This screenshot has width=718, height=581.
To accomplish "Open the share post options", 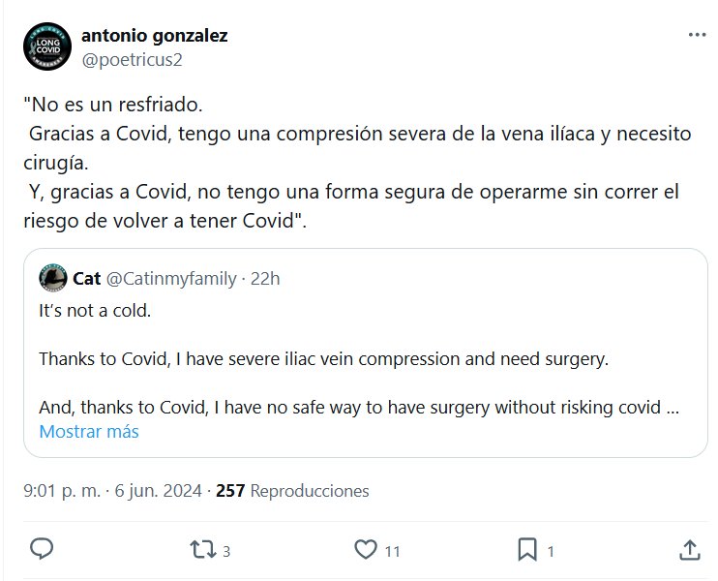I will pyautogui.click(x=690, y=550).
